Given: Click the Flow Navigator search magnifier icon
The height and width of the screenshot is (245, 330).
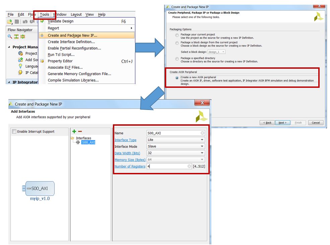Looking at the screenshot, I should click(x=10, y=37).
